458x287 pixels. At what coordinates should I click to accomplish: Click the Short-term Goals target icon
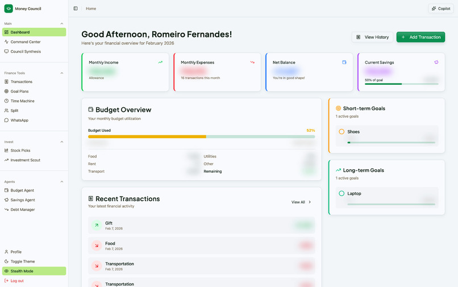coord(338,108)
